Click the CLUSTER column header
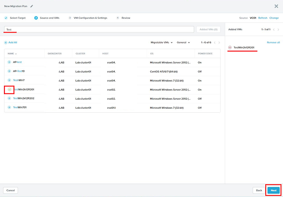Screen dimensions: 283x197 [80, 53]
